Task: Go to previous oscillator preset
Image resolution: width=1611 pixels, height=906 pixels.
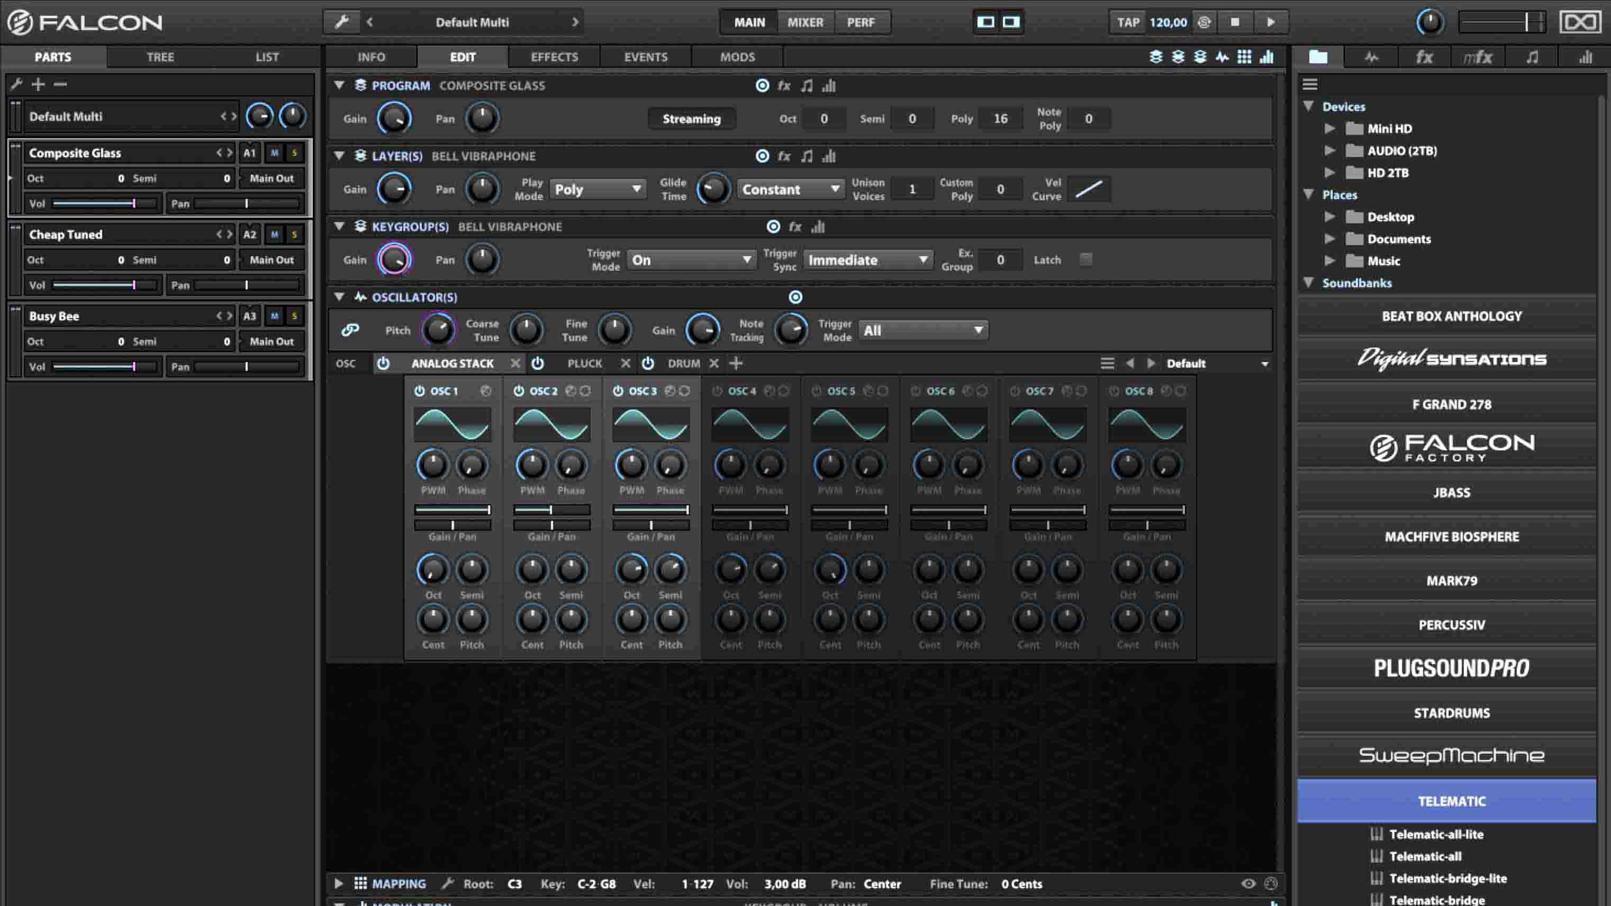Action: (1129, 363)
